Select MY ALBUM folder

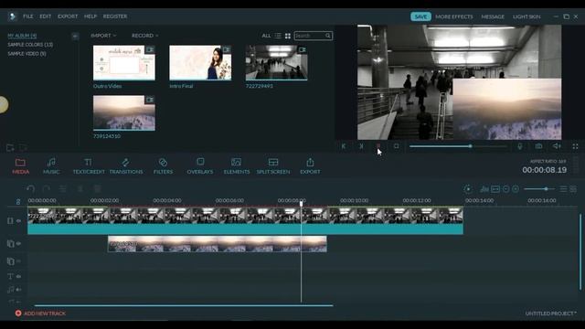(x=22, y=36)
